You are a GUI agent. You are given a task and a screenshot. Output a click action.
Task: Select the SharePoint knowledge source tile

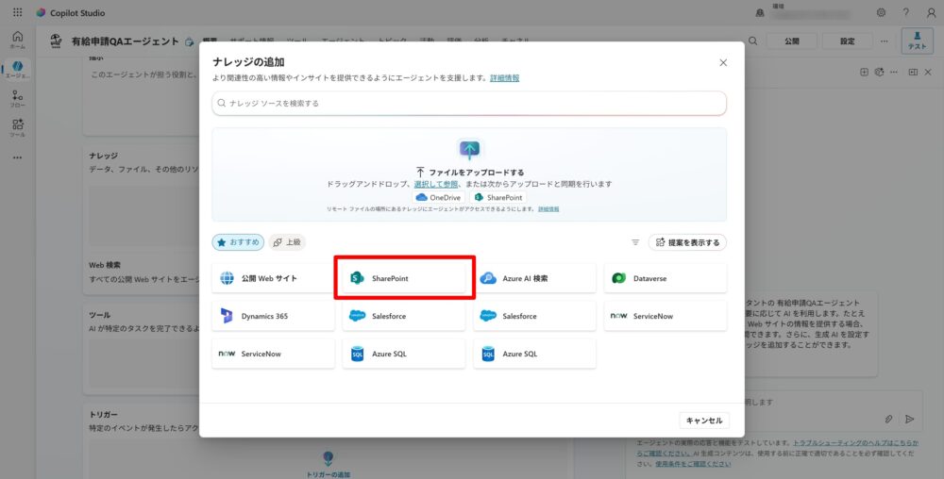(404, 278)
